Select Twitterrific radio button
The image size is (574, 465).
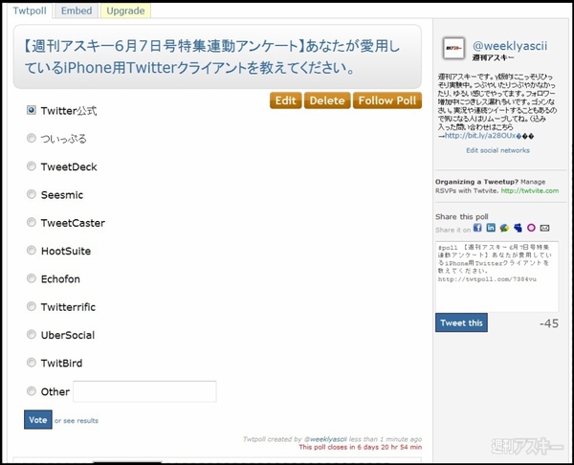[x=32, y=306]
